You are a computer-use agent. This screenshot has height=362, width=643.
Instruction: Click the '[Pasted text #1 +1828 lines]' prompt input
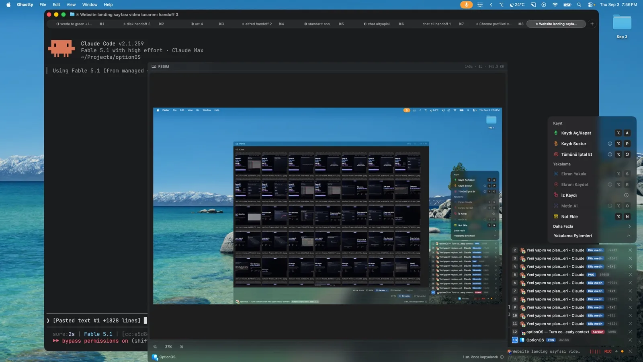96,321
